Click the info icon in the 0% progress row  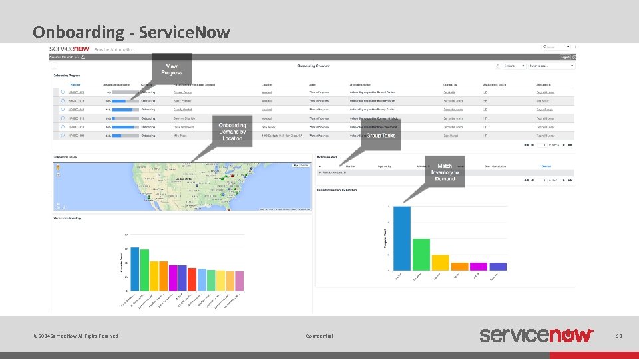(63, 92)
